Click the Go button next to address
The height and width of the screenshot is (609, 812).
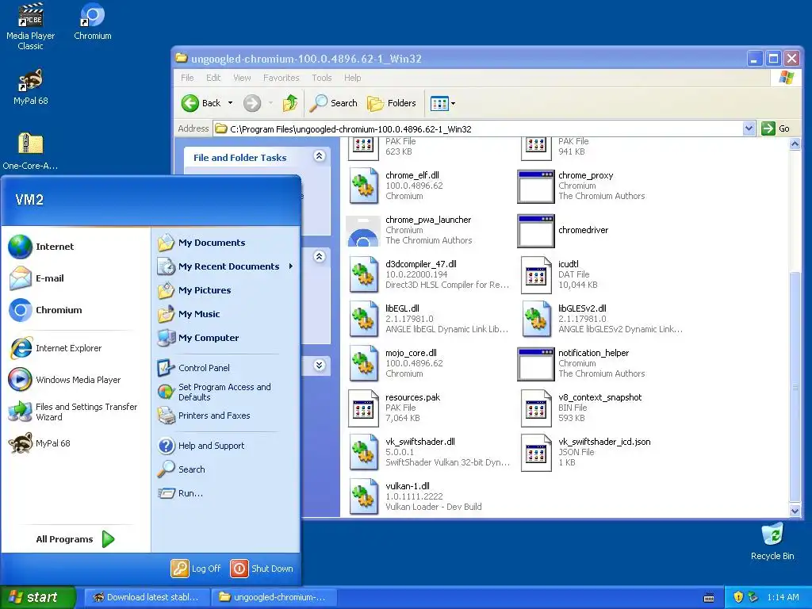[776, 128]
